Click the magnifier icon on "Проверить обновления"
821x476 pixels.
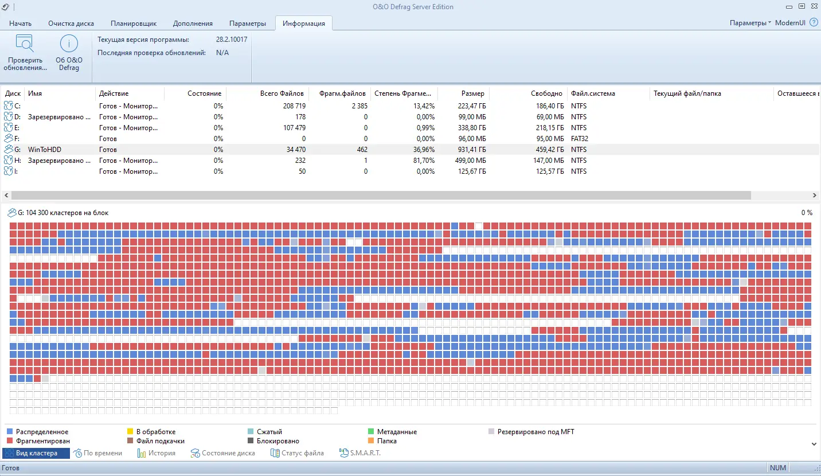[x=25, y=44]
